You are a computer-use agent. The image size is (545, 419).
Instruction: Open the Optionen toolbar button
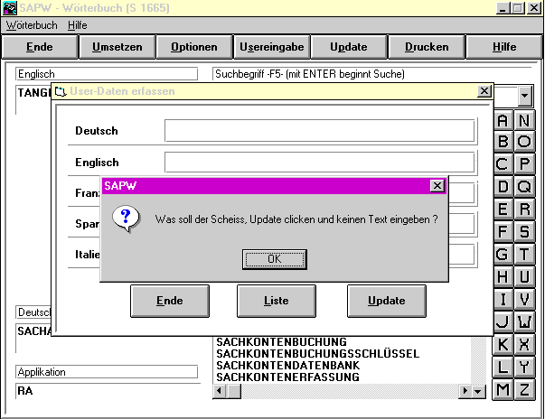(194, 47)
